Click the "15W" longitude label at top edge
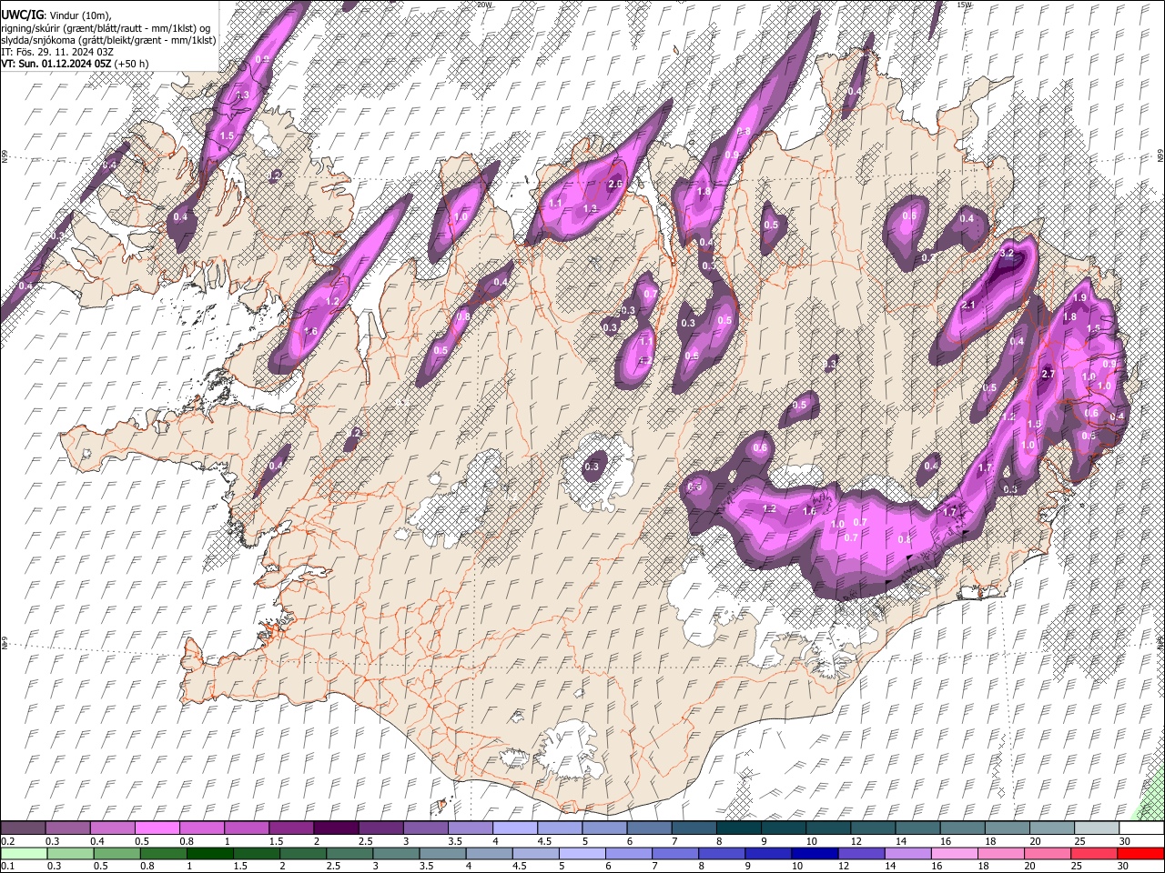This screenshot has height=873, width=1165. coord(964,5)
